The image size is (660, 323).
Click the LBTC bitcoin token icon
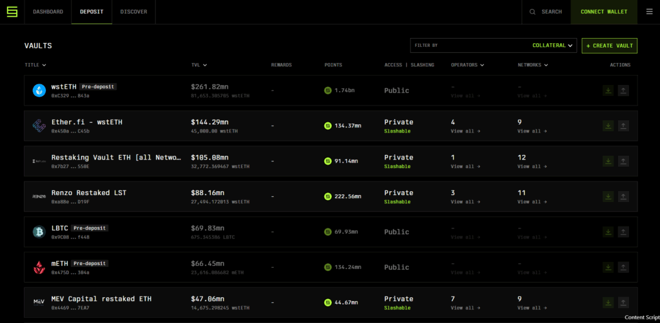pyautogui.click(x=39, y=232)
